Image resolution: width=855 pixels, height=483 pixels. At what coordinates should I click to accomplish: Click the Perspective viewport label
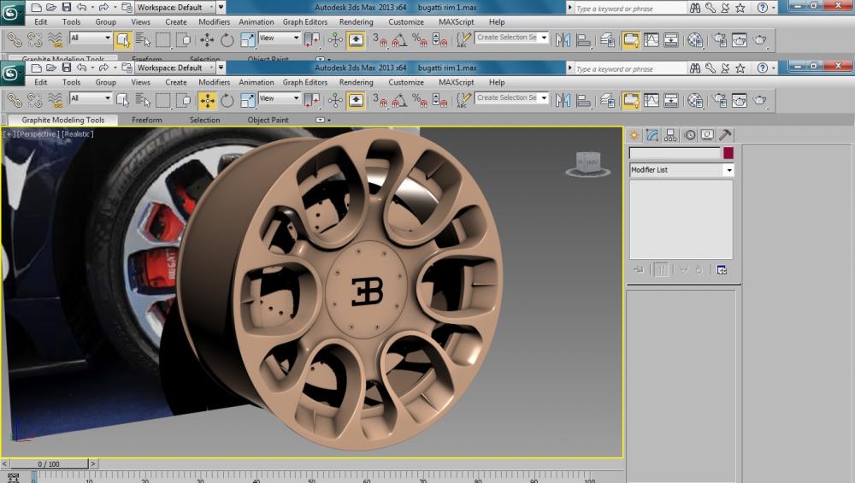pos(38,134)
